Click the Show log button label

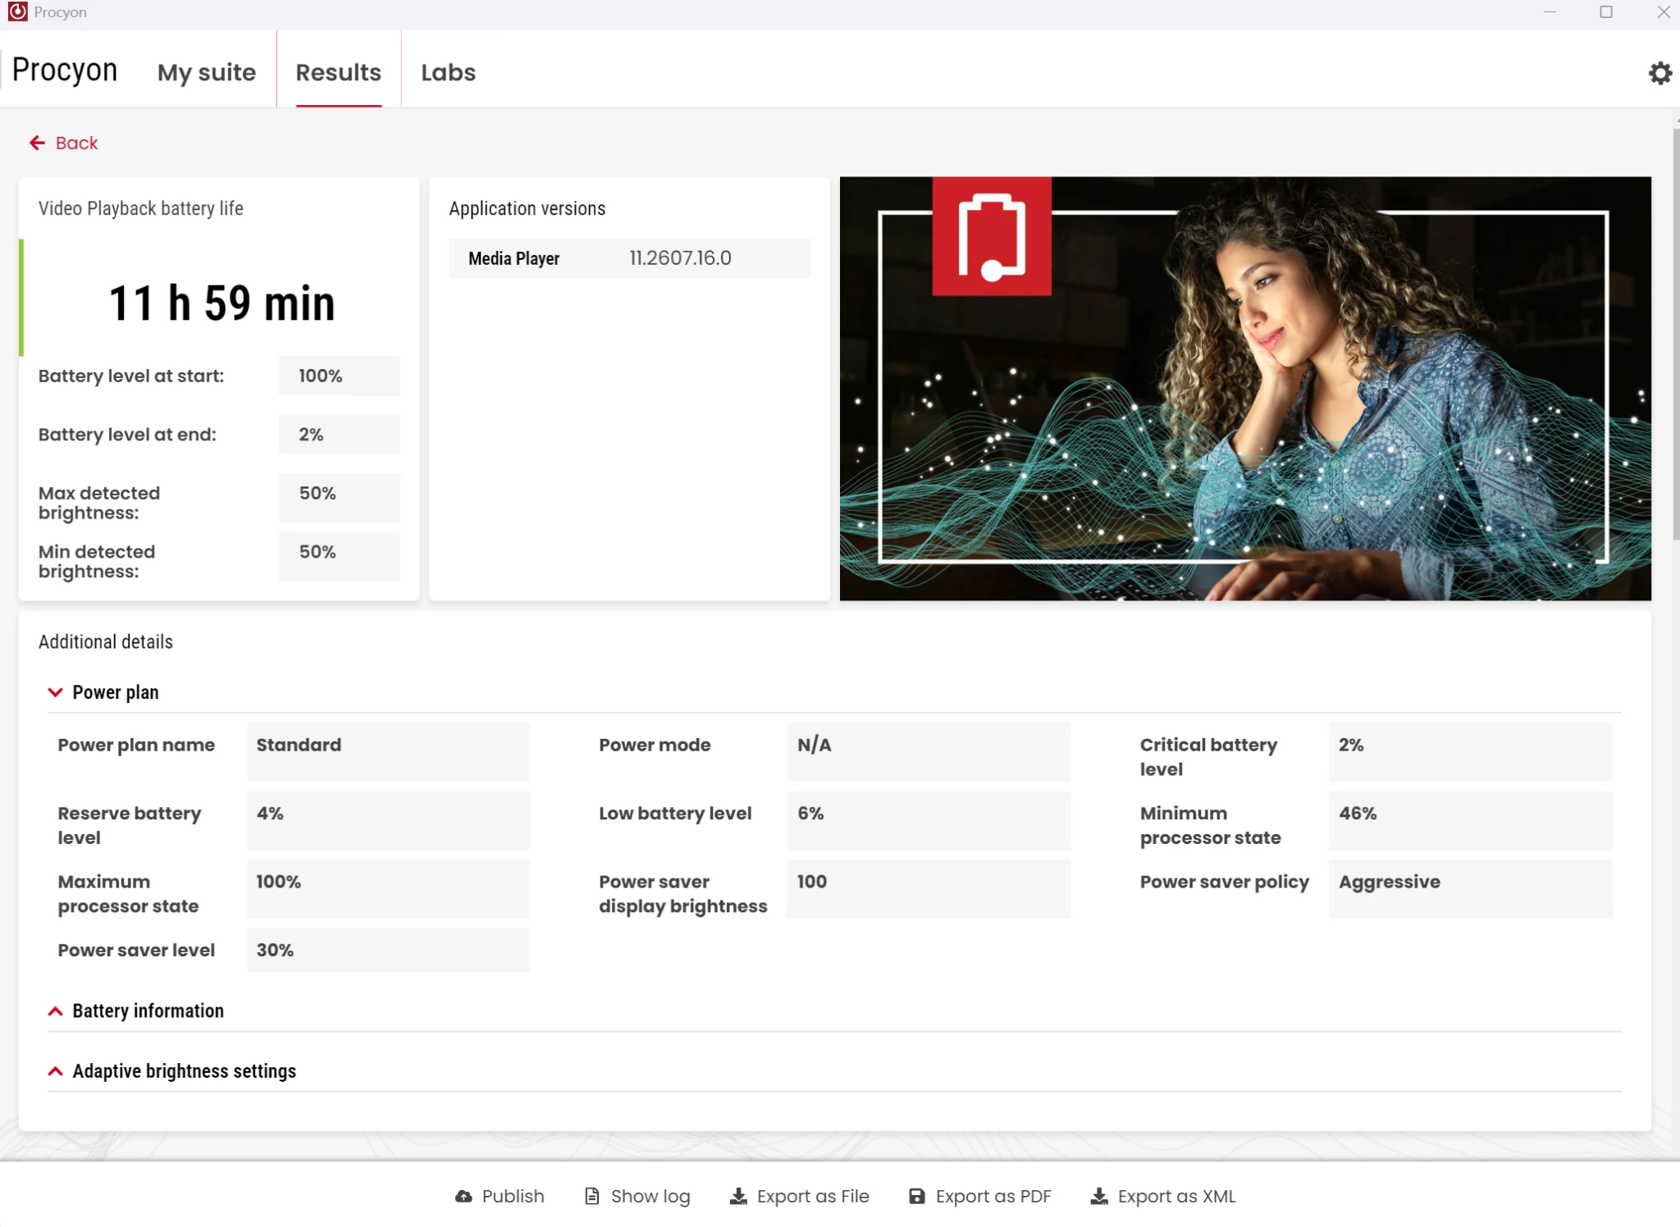(x=651, y=1196)
